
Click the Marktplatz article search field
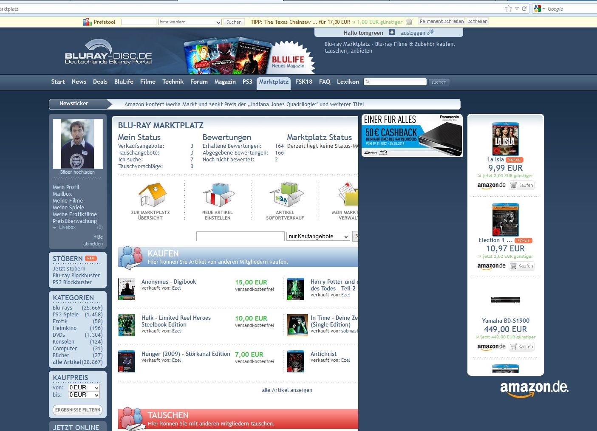[240, 237]
